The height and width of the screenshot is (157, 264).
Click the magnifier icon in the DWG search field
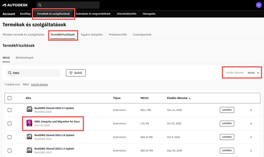[x=10, y=73]
